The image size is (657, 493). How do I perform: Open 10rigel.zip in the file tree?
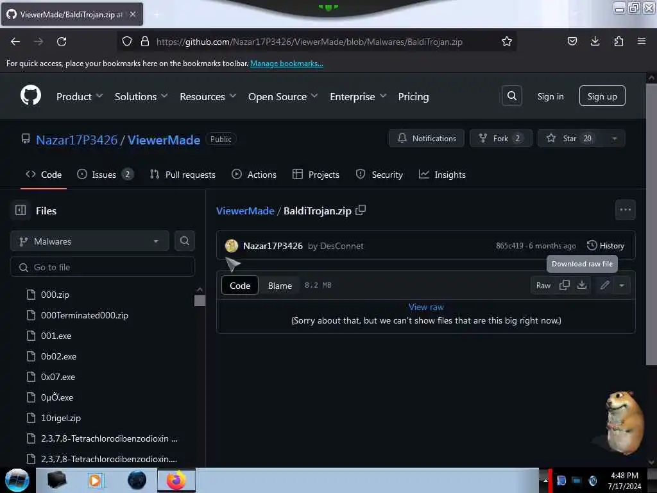61,418
